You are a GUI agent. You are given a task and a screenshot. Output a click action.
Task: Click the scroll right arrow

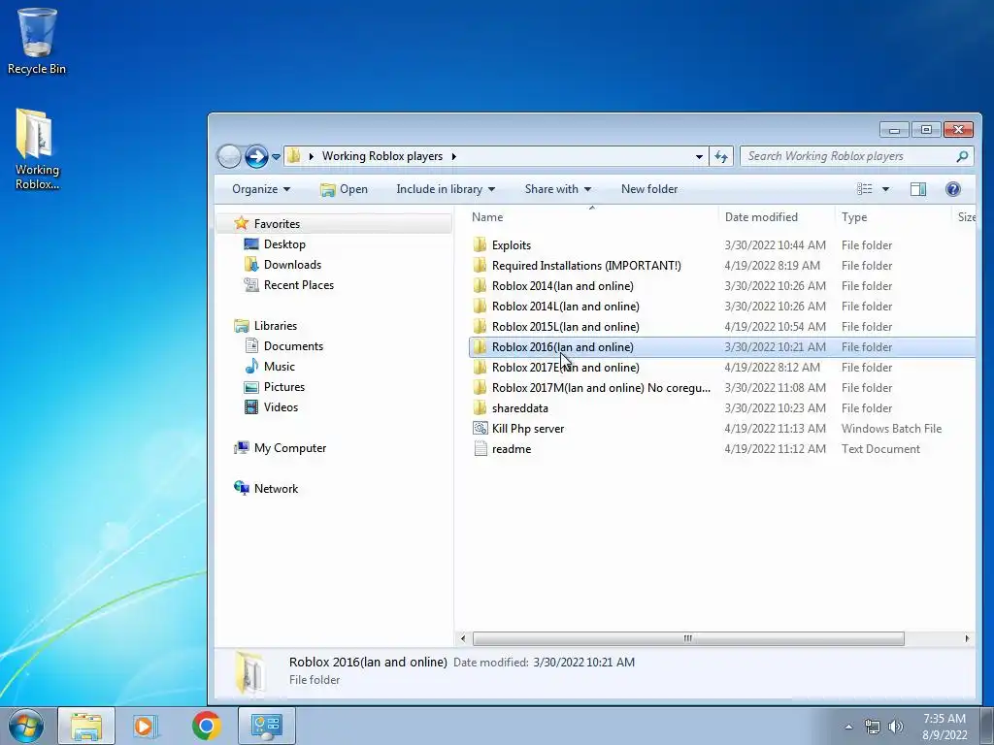pyautogui.click(x=967, y=638)
